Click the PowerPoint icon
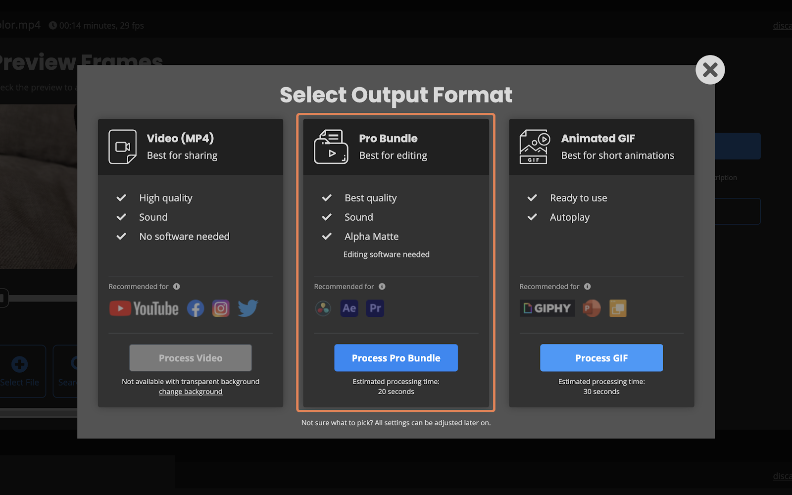 (592, 308)
